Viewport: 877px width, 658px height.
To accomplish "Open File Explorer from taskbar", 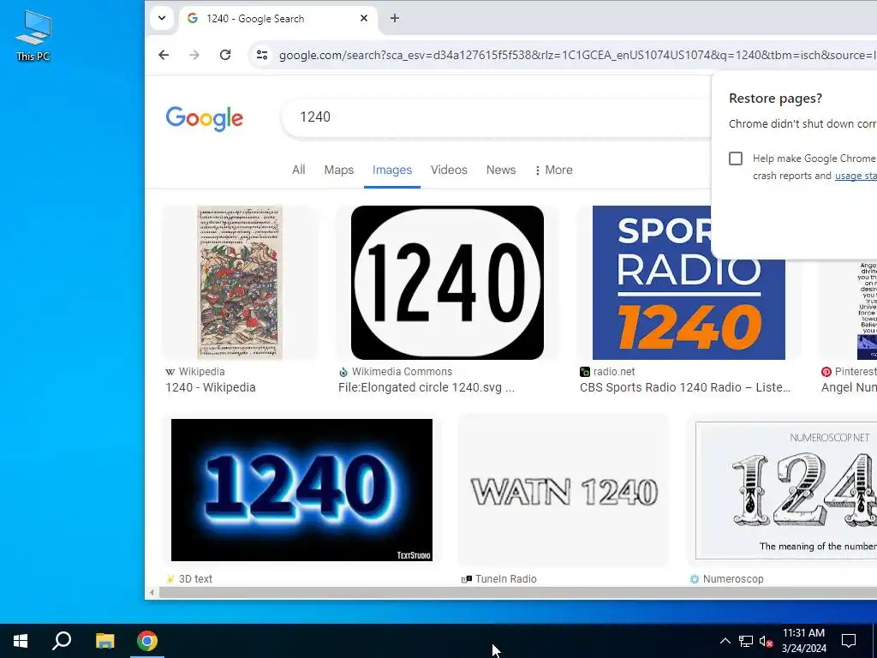I will point(104,641).
